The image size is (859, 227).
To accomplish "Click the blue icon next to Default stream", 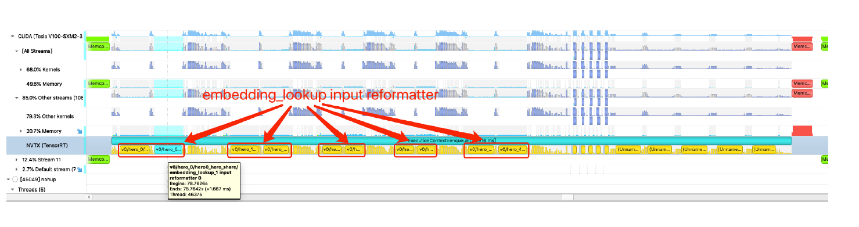I will pyautogui.click(x=80, y=170).
